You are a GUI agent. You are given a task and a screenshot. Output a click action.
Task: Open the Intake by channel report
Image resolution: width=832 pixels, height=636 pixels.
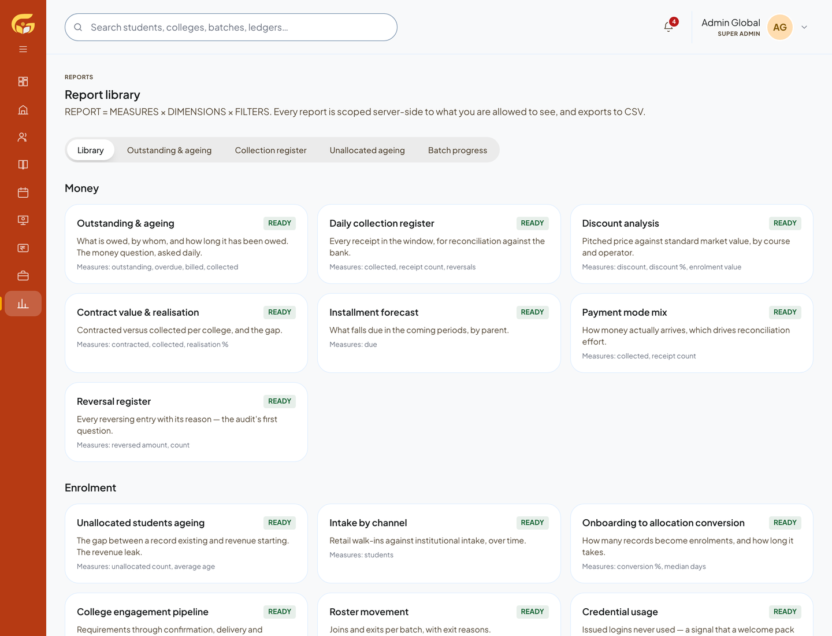[x=439, y=543]
